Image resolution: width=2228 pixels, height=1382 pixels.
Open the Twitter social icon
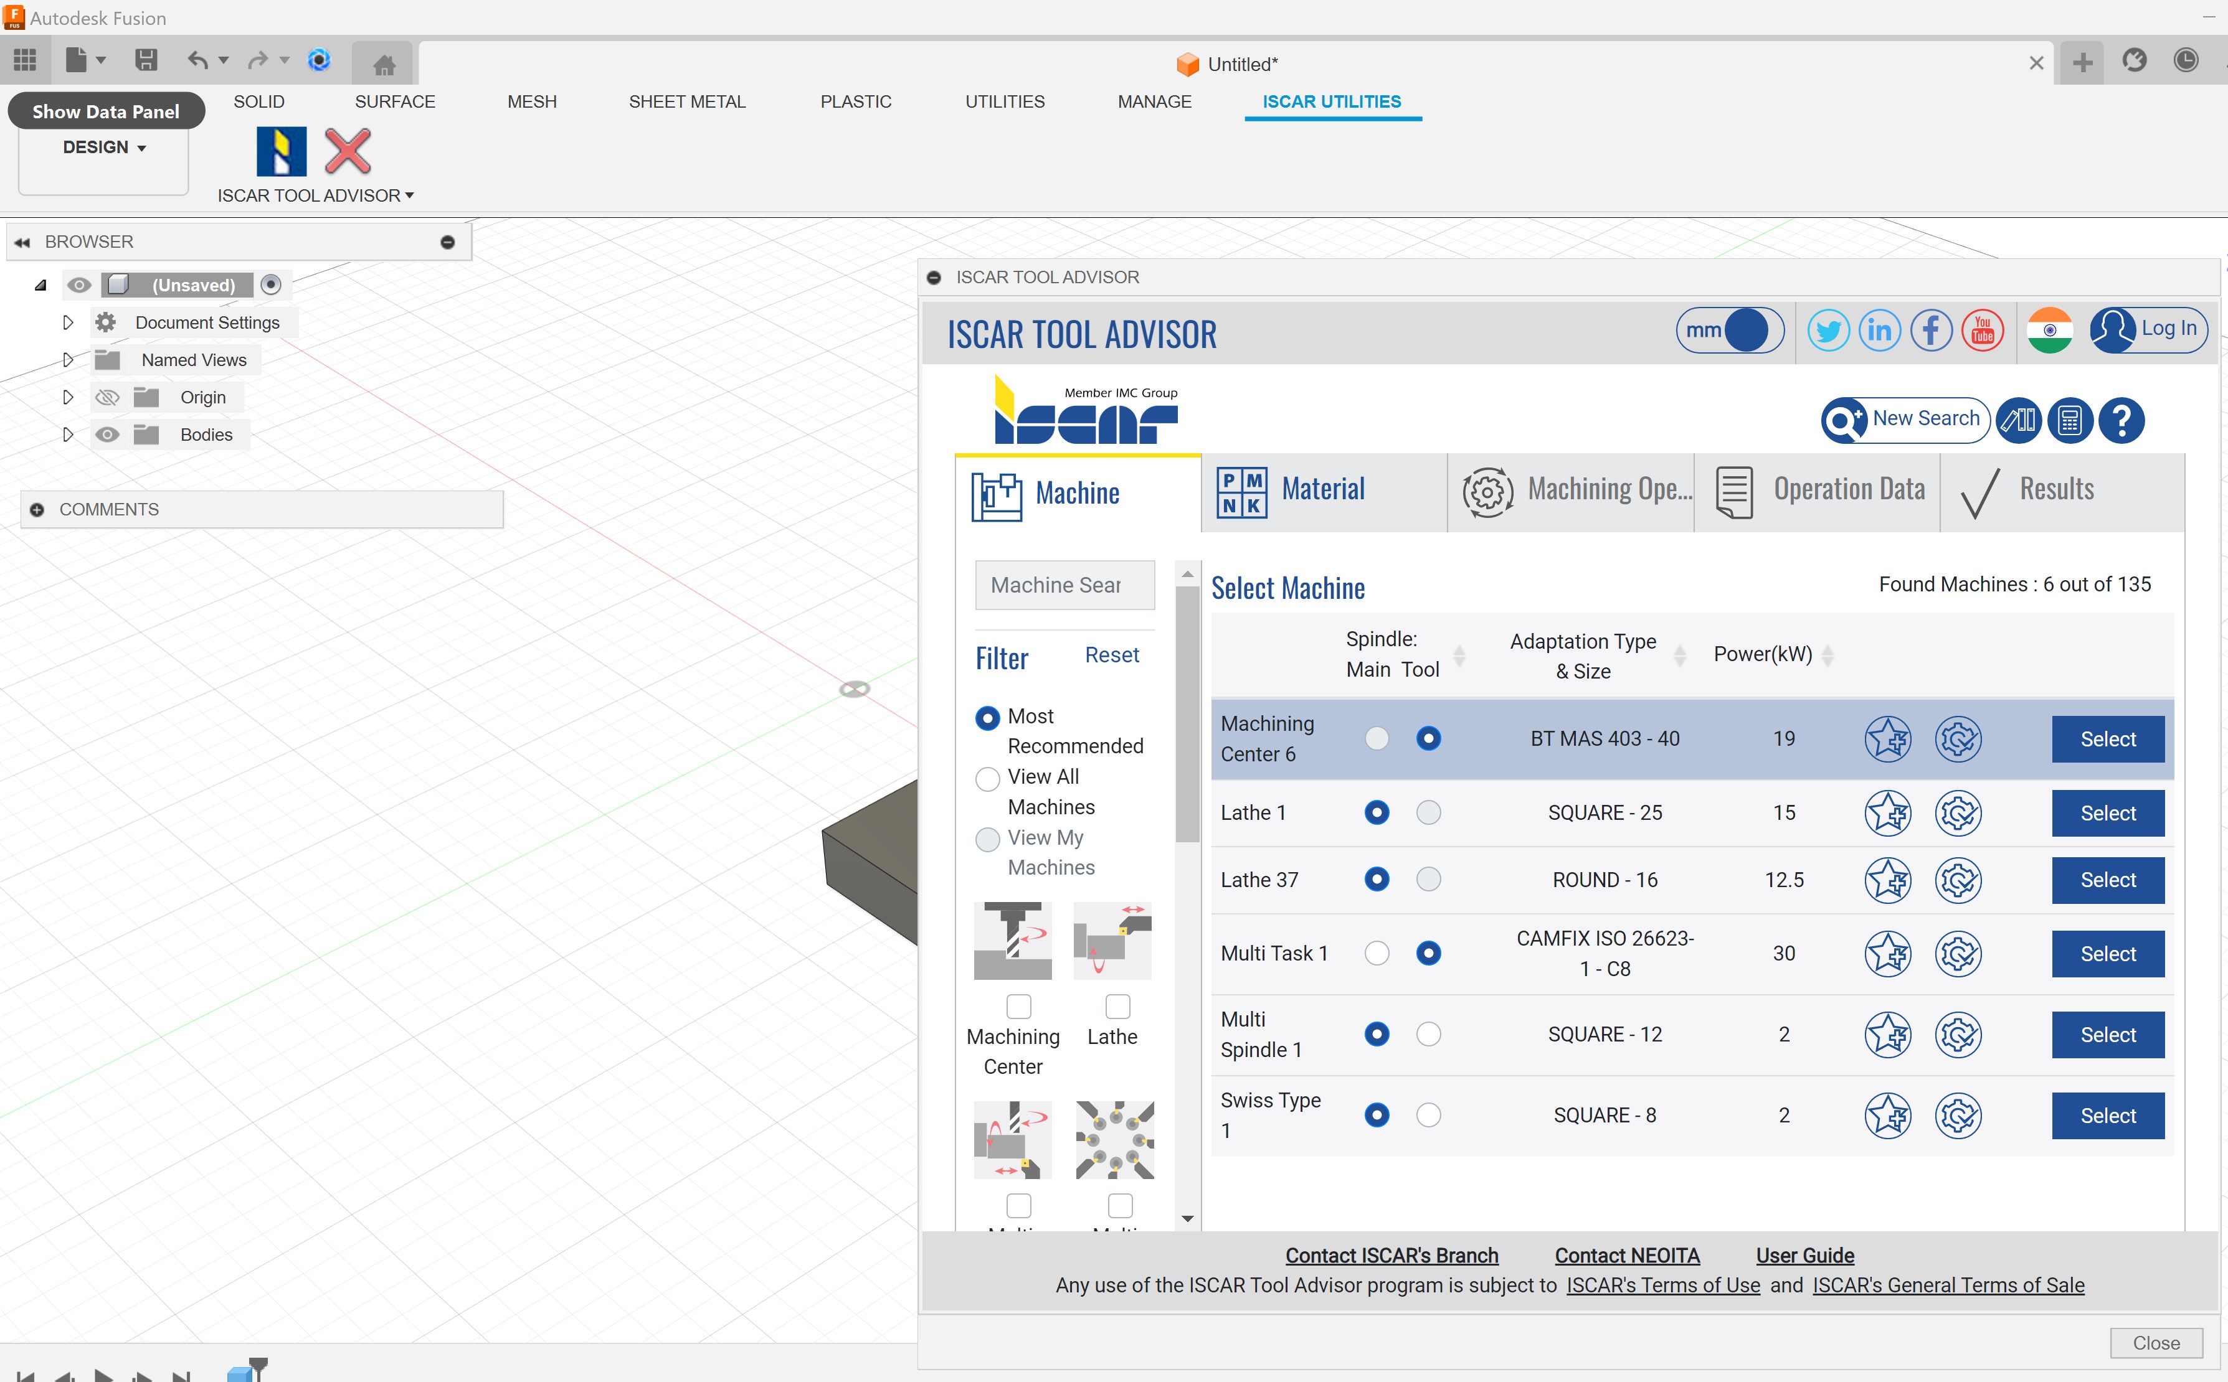pyautogui.click(x=1827, y=330)
